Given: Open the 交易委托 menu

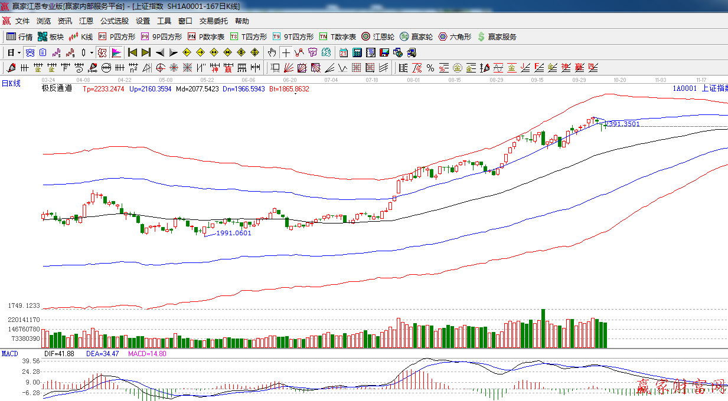Looking at the screenshot, I should coord(213,21).
